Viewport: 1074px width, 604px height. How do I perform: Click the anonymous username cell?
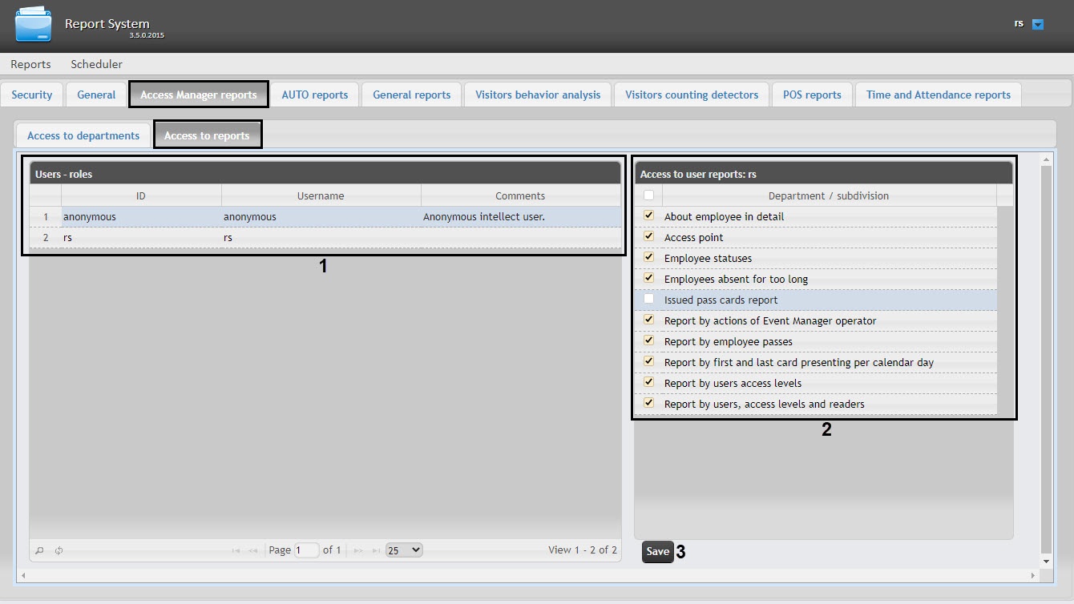click(321, 217)
